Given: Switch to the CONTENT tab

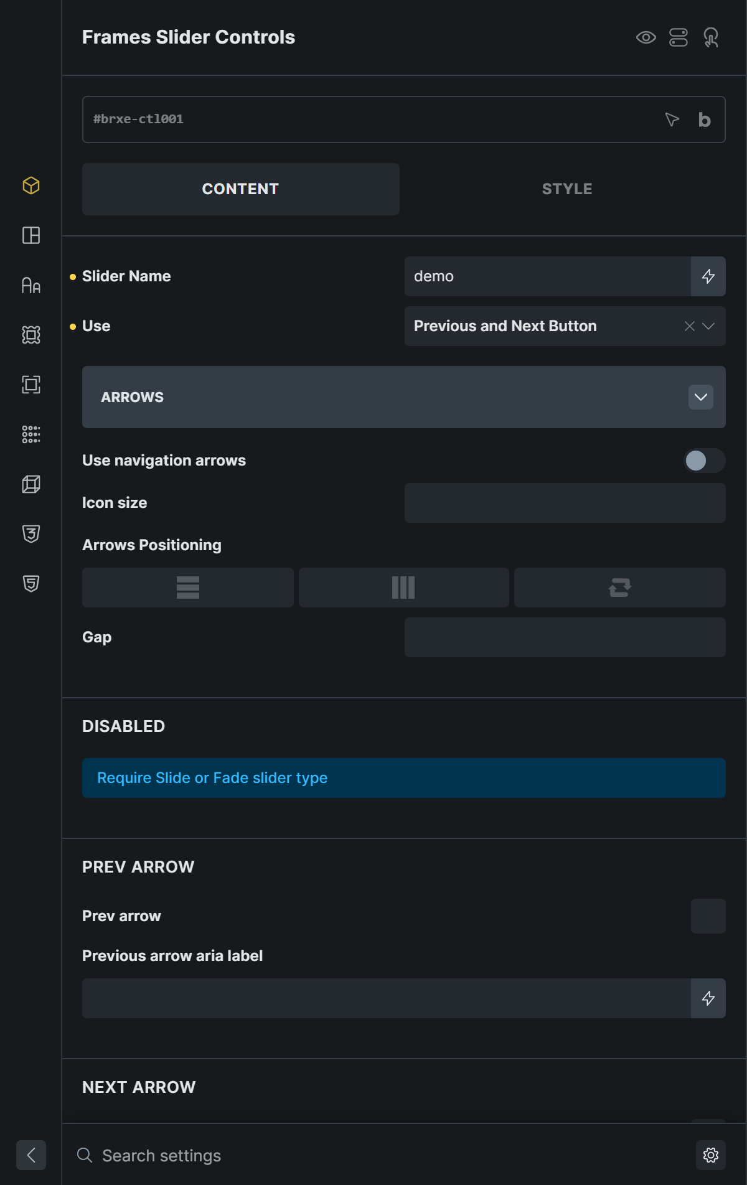Looking at the screenshot, I should (241, 189).
